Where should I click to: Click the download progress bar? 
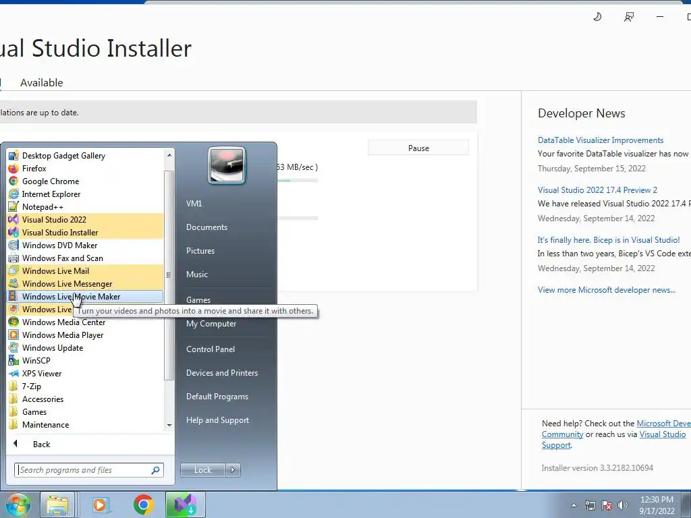click(x=298, y=181)
